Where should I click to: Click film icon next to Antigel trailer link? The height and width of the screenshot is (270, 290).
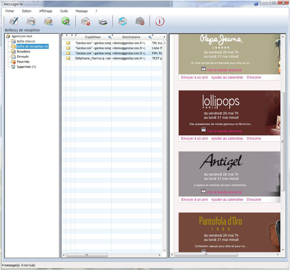(x=203, y=191)
